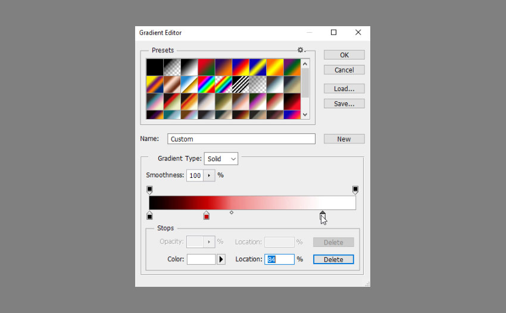Click the color stop Location field
The height and width of the screenshot is (313, 506).
[279, 259]
